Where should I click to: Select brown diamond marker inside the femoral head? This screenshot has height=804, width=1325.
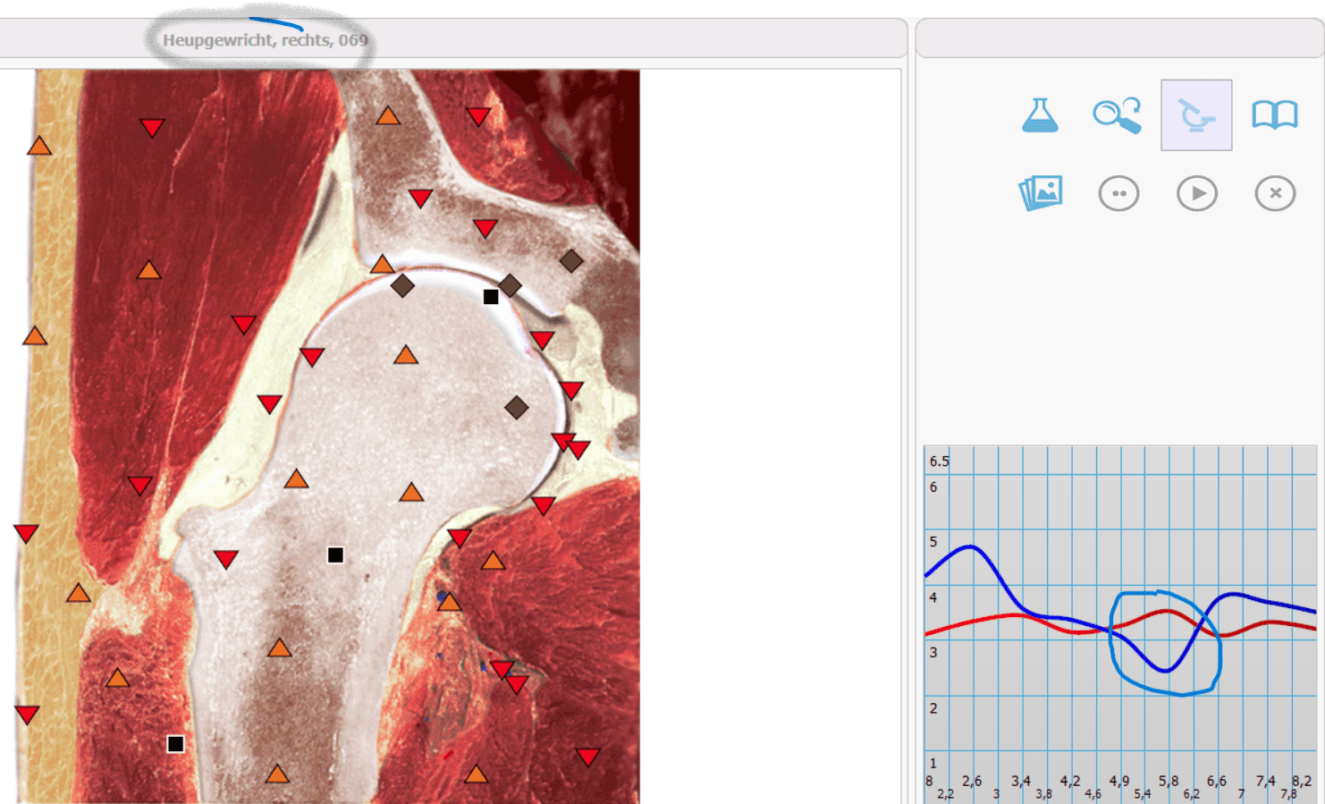point(516,408)
